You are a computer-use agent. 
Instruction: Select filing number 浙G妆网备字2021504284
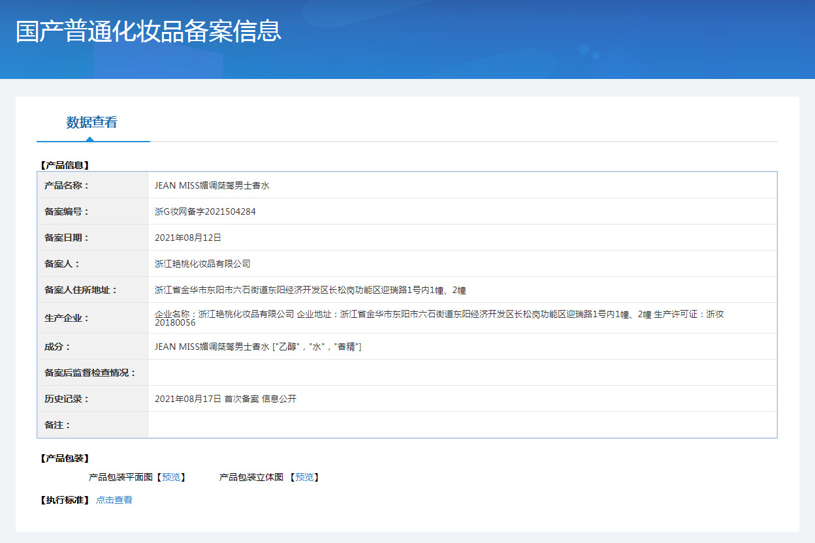[205, 211]
